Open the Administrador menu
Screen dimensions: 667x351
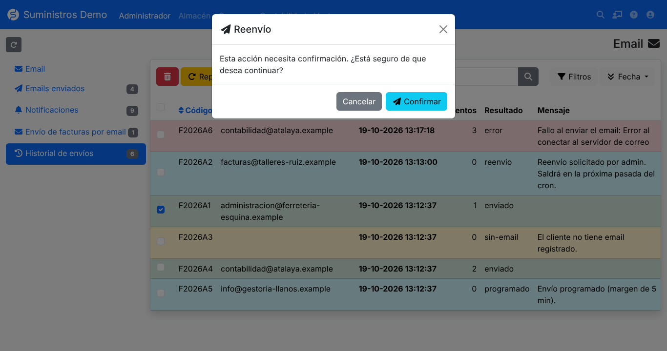pyautogui.click(x=145, y=16)
